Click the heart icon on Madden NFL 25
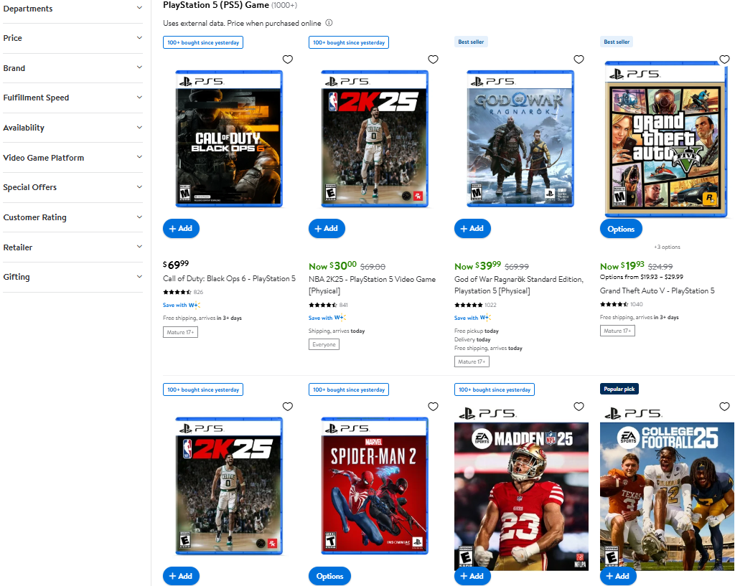Image resolution: width=735 pixels, height=586 pixels. coord(579,407)
